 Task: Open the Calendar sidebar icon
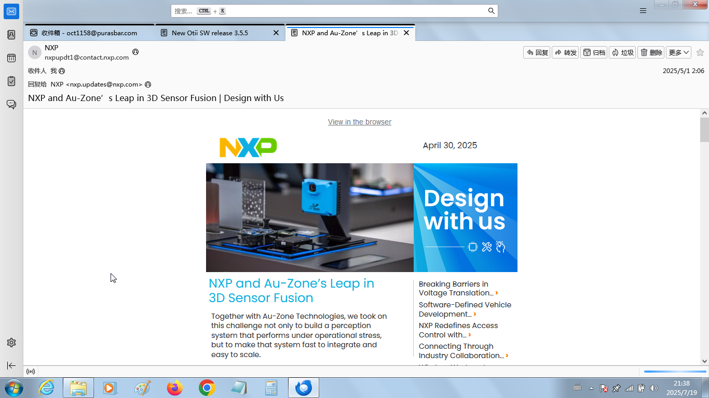(11, 58)
